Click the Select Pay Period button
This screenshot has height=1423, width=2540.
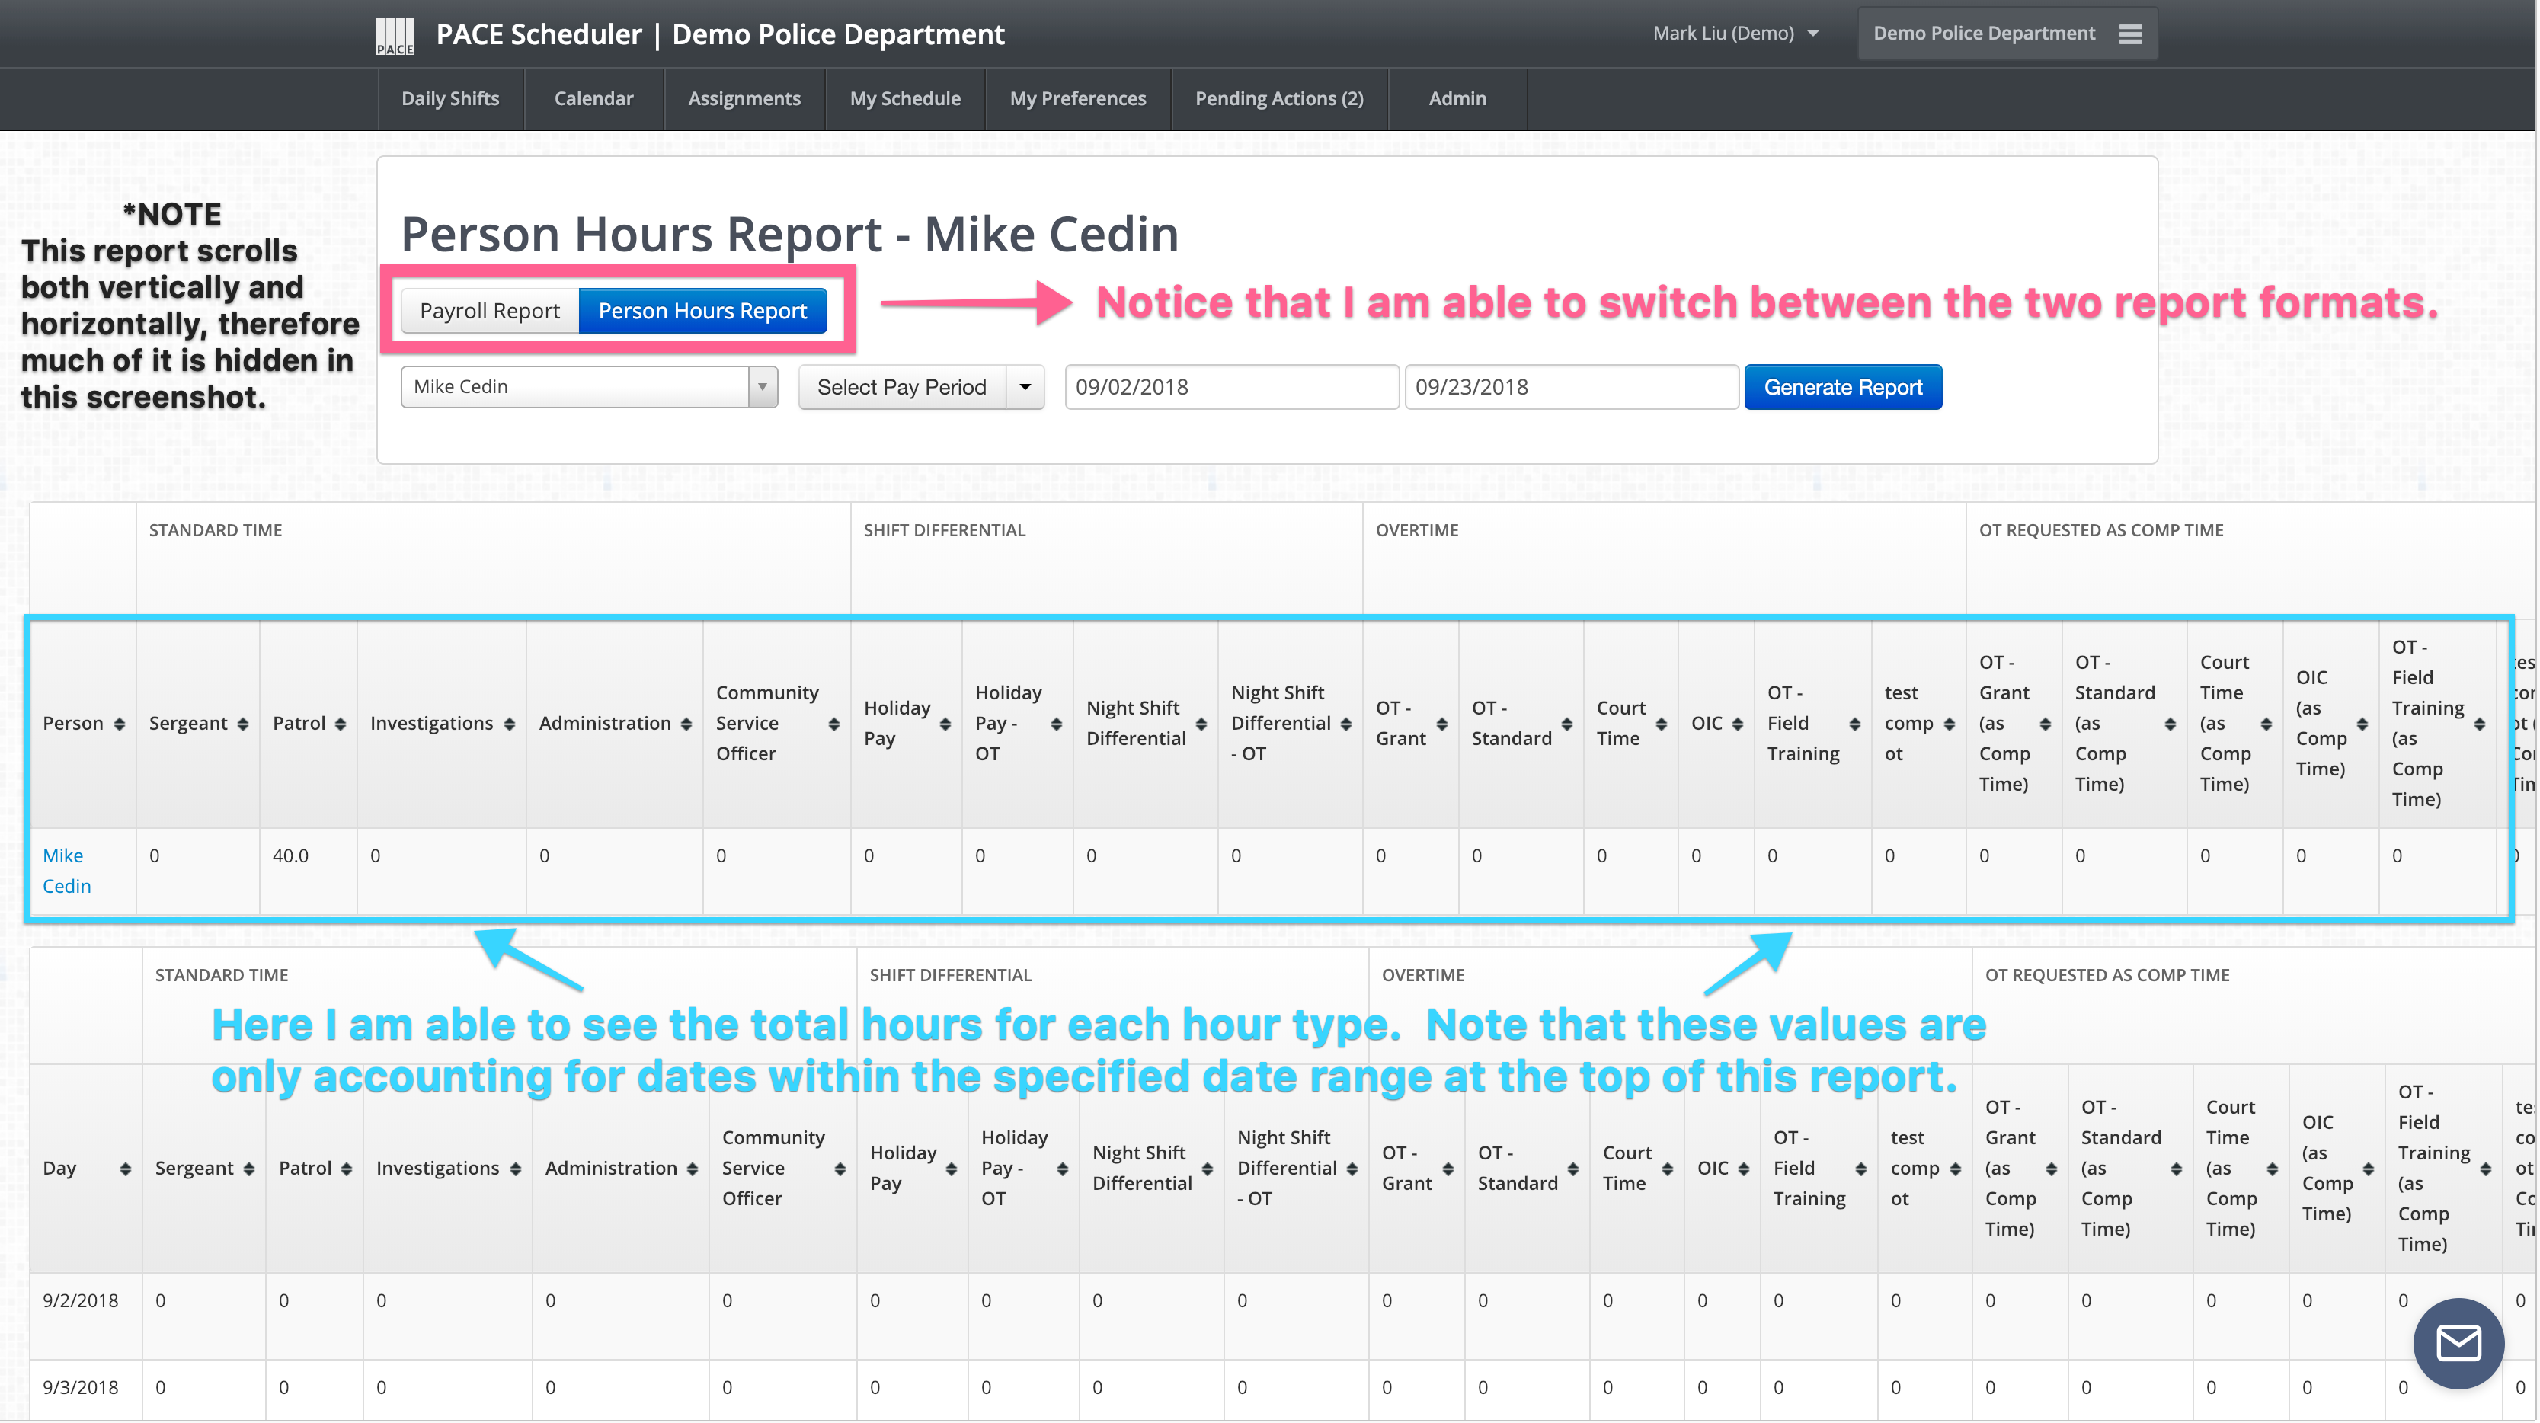coord(901,386)
